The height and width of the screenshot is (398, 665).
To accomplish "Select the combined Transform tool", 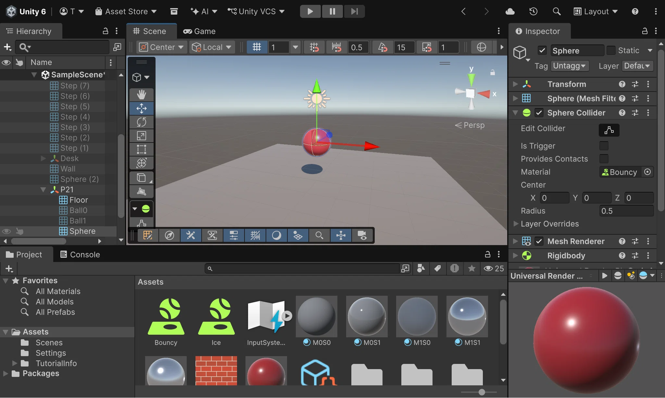I will tap(142, 163).
